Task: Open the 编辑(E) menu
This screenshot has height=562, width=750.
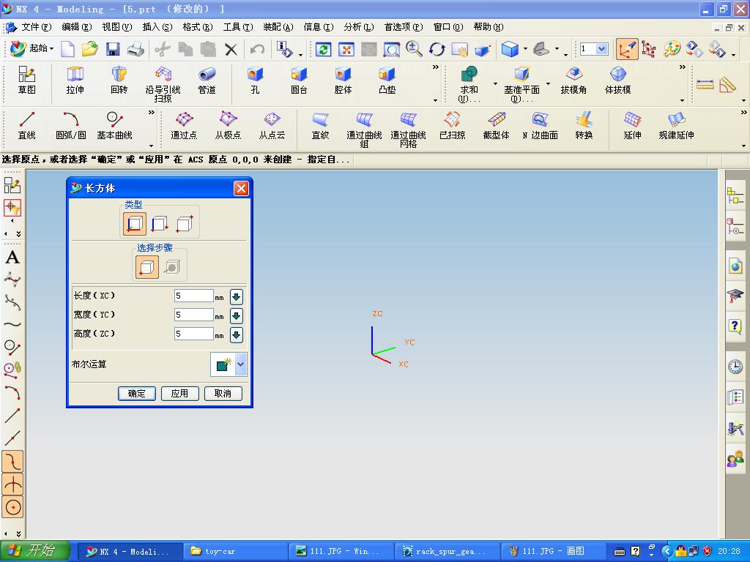Action: tap(76, 27)
